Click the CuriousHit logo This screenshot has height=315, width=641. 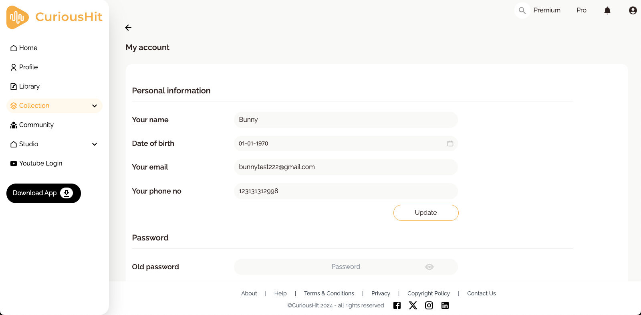point(54,17)
